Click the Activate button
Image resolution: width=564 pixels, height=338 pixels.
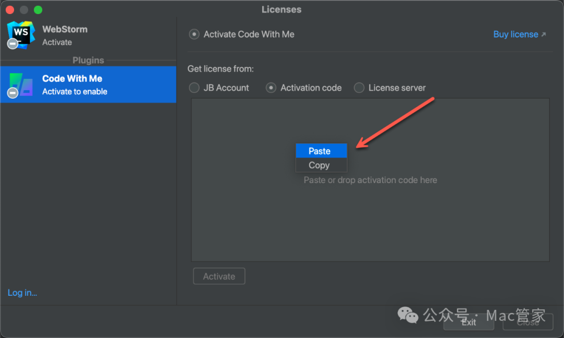coord(219,276)
